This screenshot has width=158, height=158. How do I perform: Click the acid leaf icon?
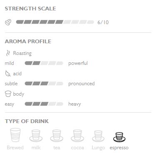coord(8,74)
